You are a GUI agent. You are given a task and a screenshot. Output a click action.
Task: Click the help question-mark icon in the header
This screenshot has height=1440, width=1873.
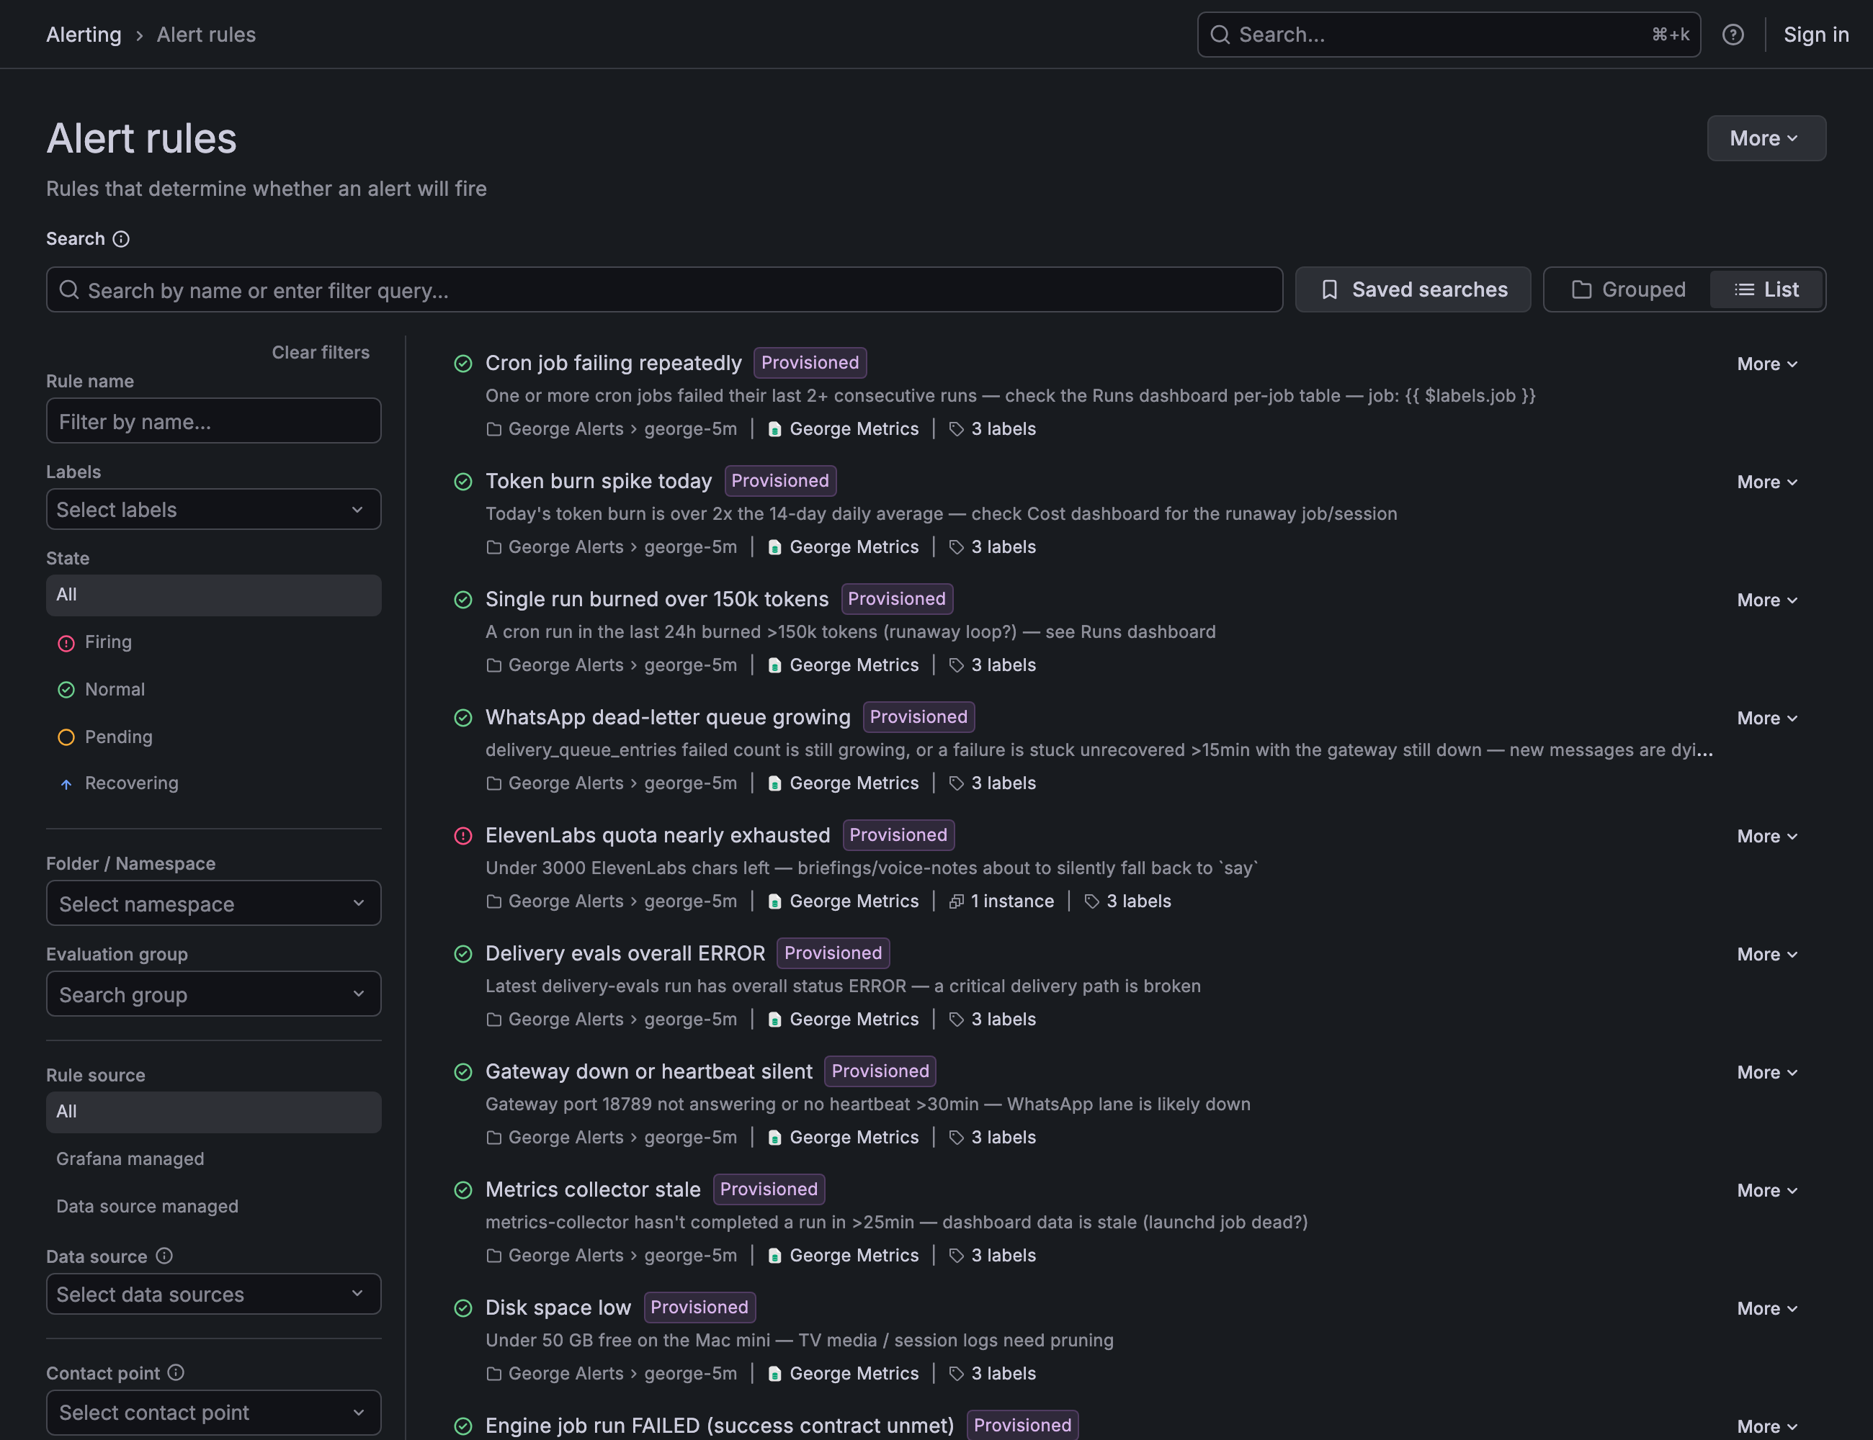1733,35
